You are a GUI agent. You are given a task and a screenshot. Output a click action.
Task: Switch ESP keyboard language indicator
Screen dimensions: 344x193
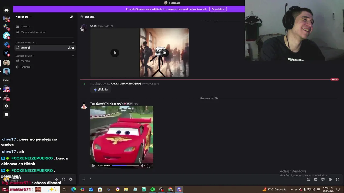click(x=319, y=190)
